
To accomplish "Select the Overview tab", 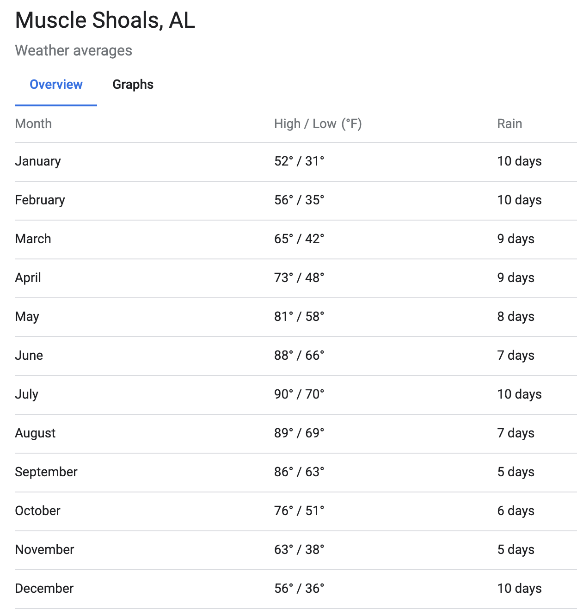I will [56, 85].
